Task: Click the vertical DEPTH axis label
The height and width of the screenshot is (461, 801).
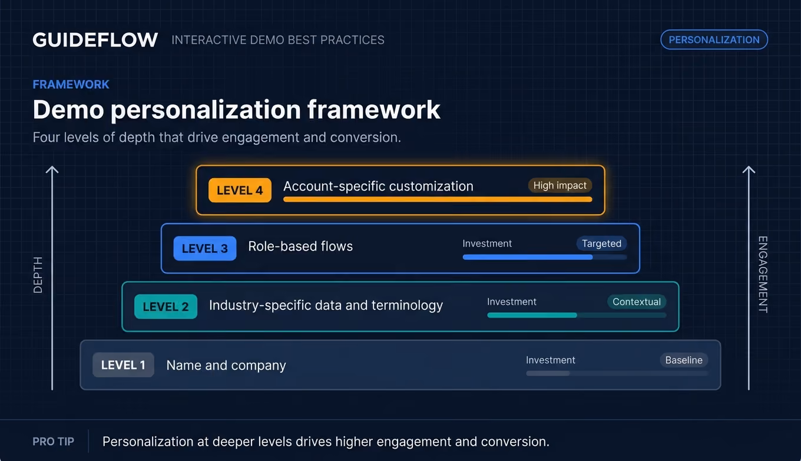Action: pyautogui.click(x=38, y=275)
